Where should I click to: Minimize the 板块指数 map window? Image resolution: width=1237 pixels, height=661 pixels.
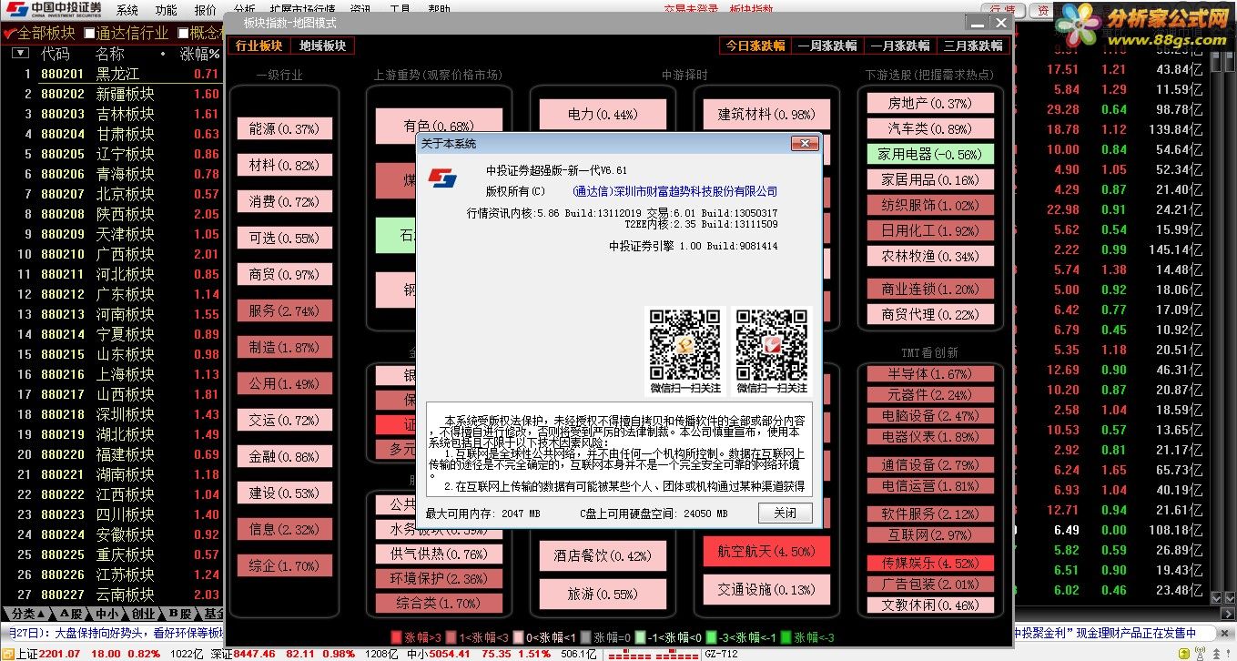[x=978, y=22]
